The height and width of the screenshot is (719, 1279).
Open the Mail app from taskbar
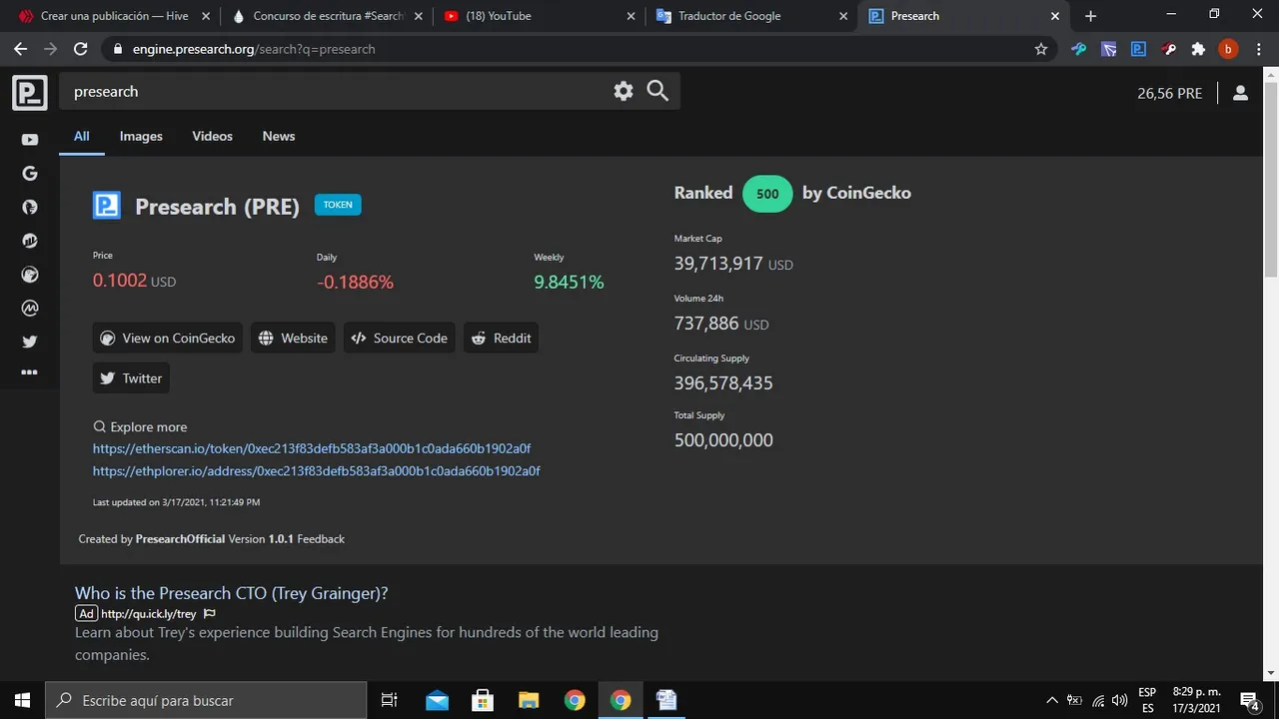click(437, 700)
